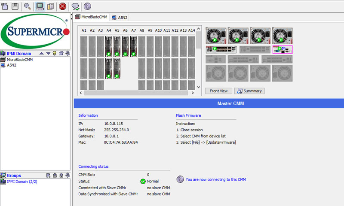The image size is (344, 206).
Task: Select the active blade in slot A4
Action: [x=109, y=46]
